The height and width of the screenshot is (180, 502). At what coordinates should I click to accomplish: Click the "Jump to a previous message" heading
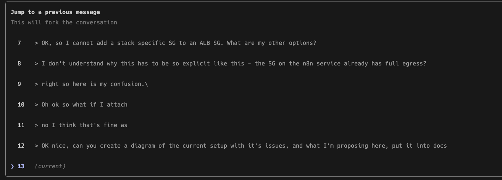pos(55,12)
